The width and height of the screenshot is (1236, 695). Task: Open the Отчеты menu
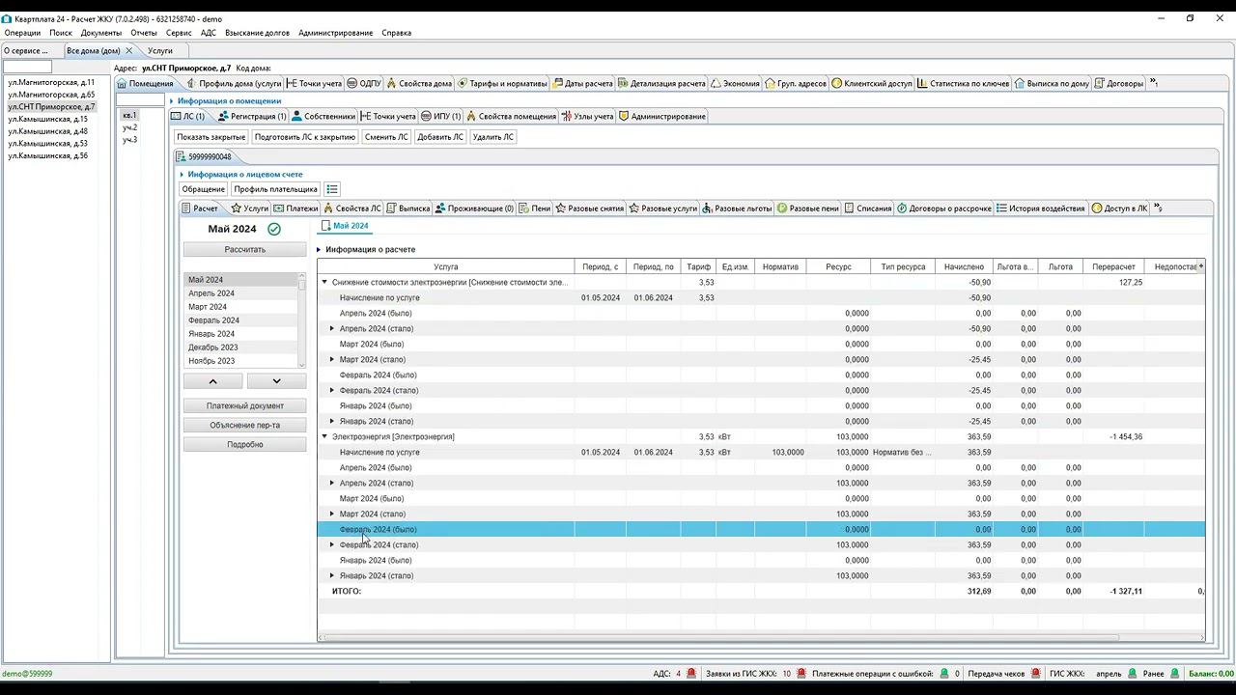coord(144,33)
